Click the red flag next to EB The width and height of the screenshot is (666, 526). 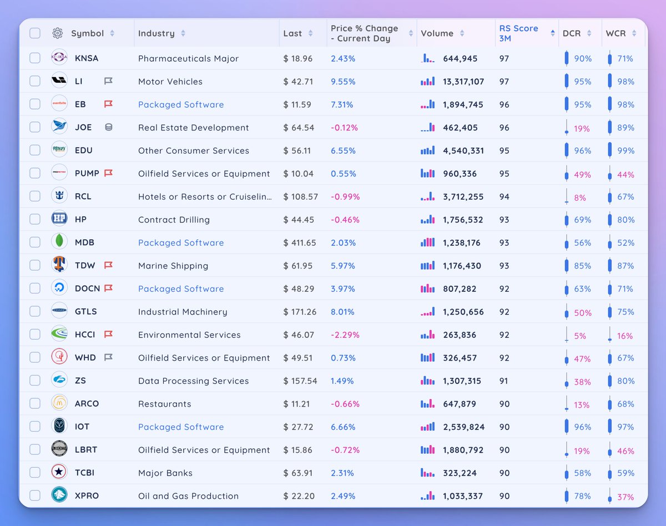(x=108, y=104)
